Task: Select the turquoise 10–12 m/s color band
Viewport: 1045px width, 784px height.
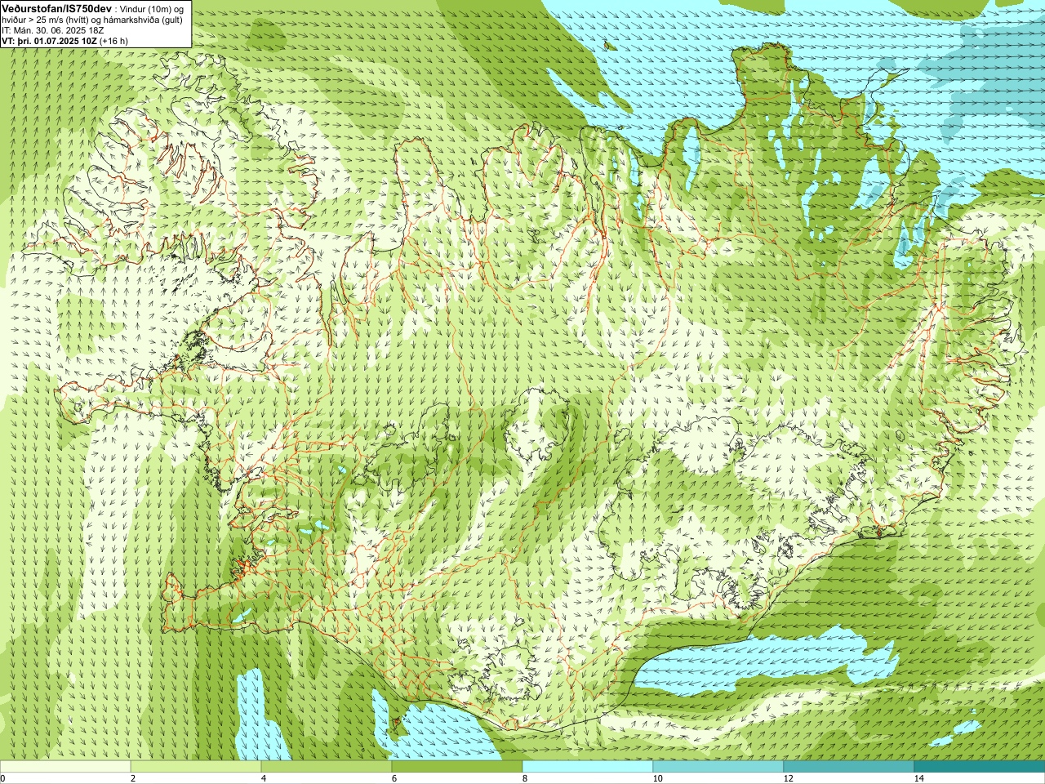Action: [718, 767]
